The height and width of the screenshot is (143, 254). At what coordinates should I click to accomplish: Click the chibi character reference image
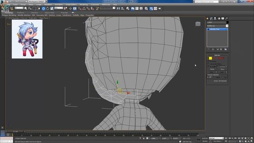27,39
